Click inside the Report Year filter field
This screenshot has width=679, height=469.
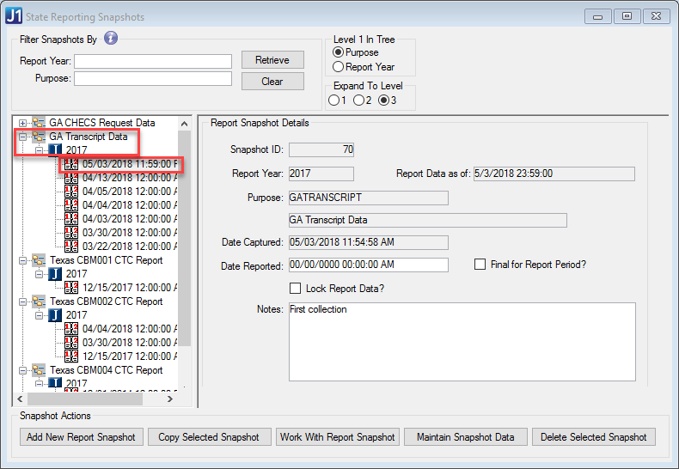(153, 61)
